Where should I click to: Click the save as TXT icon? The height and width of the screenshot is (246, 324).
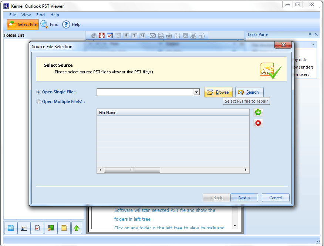click(x=169, y=36)
